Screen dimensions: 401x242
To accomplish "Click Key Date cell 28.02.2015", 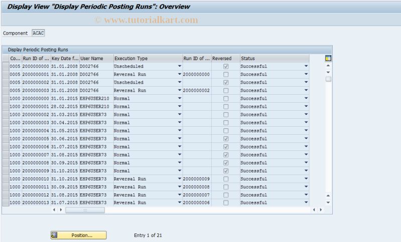I will [64, 106].
